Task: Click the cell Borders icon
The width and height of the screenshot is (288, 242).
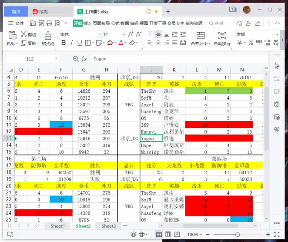Action: [x=88, y=43]
